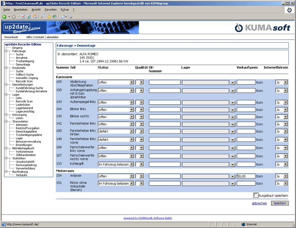Open the Datei menu
This screenshot has height=228, width=296.
click(7, 10)
